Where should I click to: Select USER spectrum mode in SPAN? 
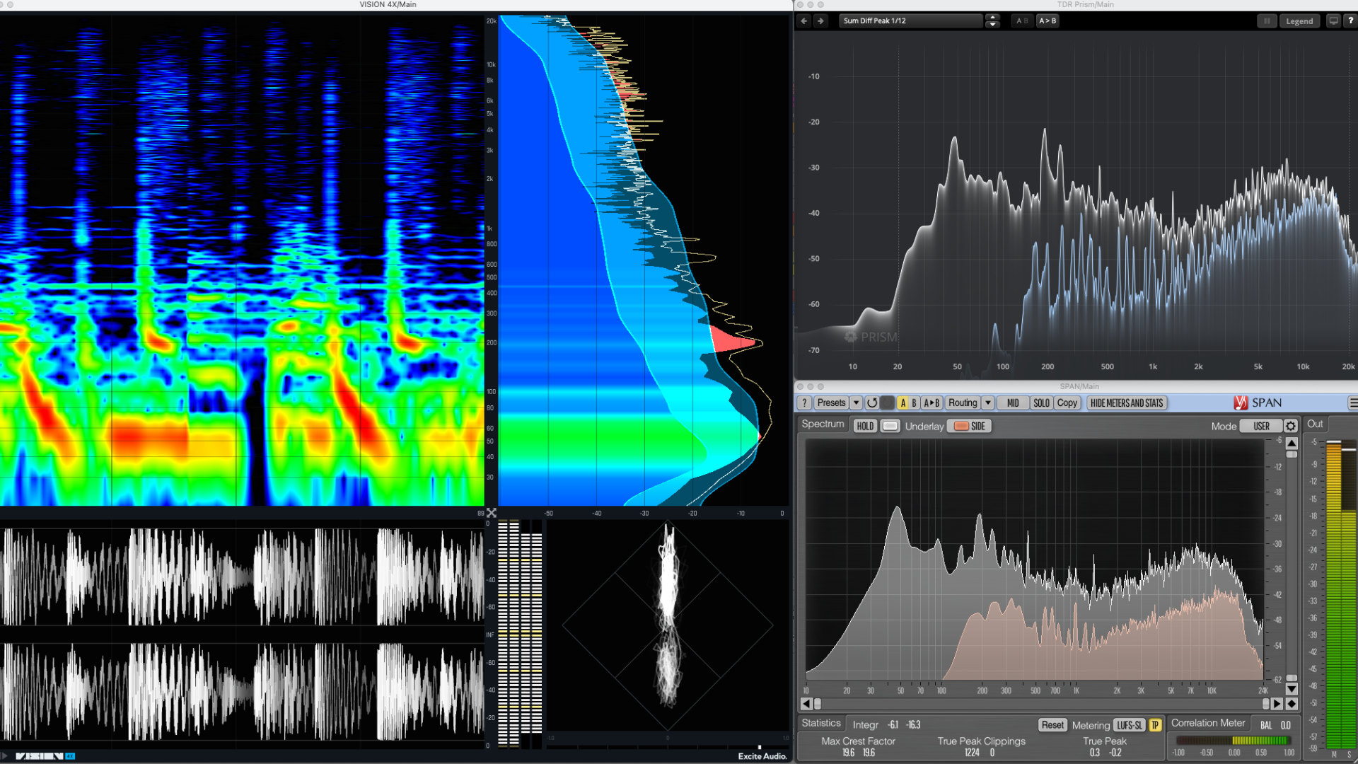1261,426
